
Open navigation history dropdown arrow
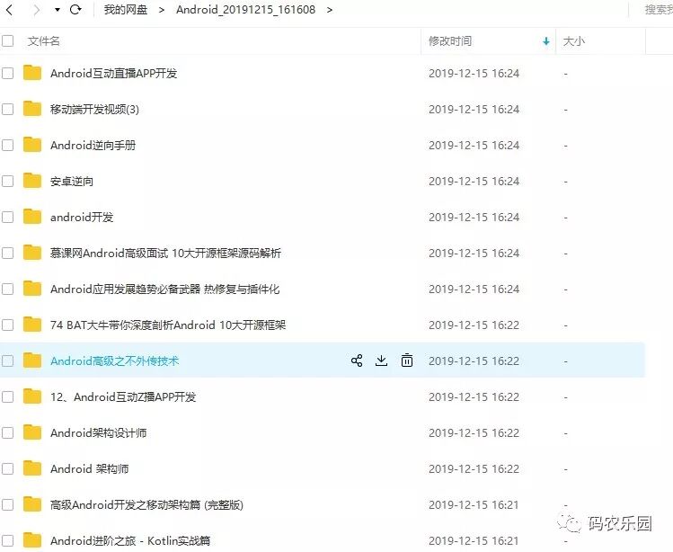58,10
